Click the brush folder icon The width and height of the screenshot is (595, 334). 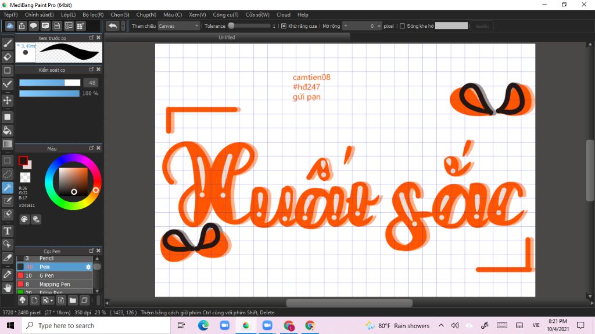[73, 300]
